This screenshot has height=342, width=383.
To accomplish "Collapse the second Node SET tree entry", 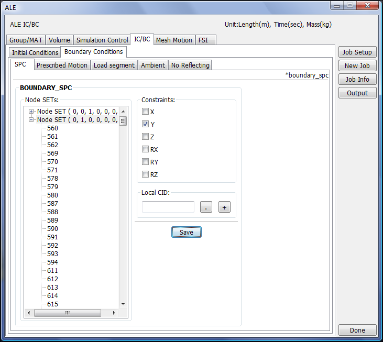I will click(x=31, y=120).
